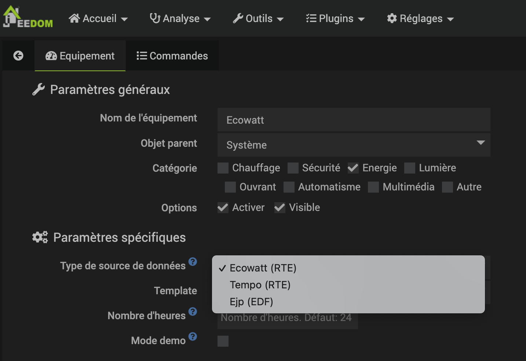Screen dimensions: 526x361
Task: Toggle the Chauffage category checkbox
Action: tap(223, 168)
